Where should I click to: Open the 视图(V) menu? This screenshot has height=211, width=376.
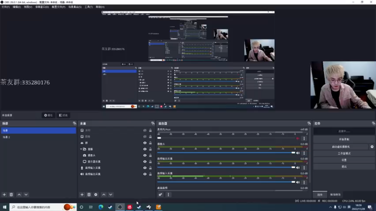[x=28, y=7]
